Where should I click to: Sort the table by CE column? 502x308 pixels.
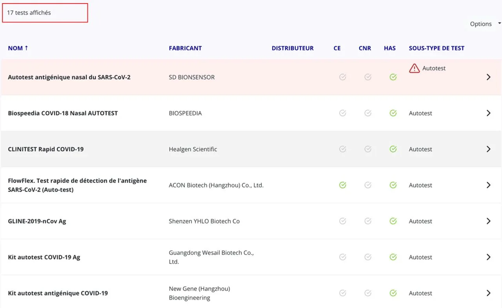(x=337, y=48)
